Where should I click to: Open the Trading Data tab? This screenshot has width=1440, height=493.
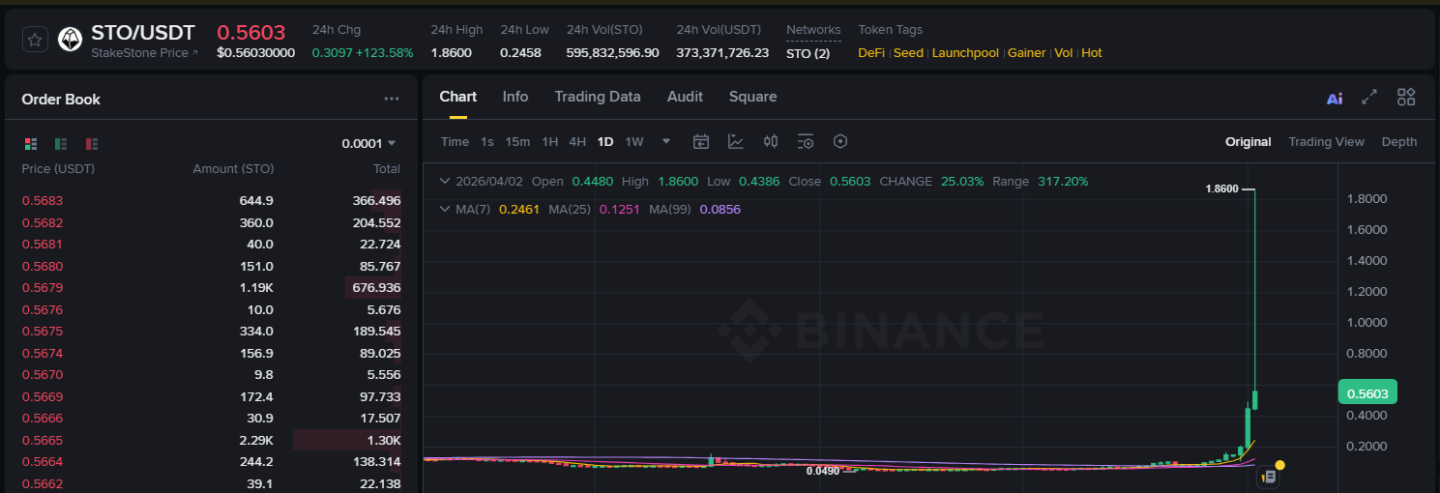[598, 97]
